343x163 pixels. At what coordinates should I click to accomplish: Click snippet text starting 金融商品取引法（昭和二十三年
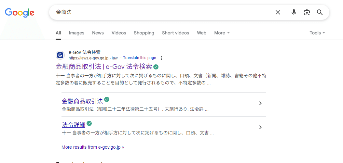pos(135,109)
